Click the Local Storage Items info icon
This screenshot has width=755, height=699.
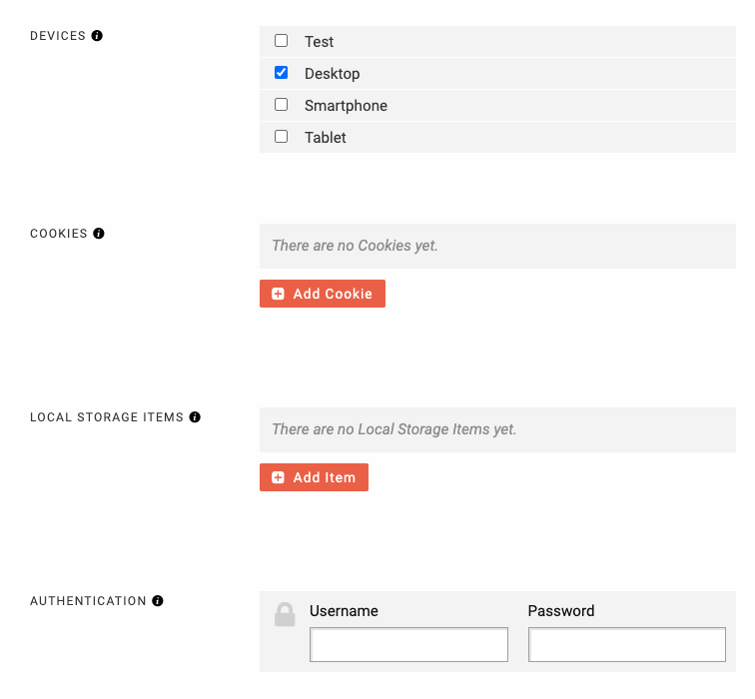[x=195, y=416]
